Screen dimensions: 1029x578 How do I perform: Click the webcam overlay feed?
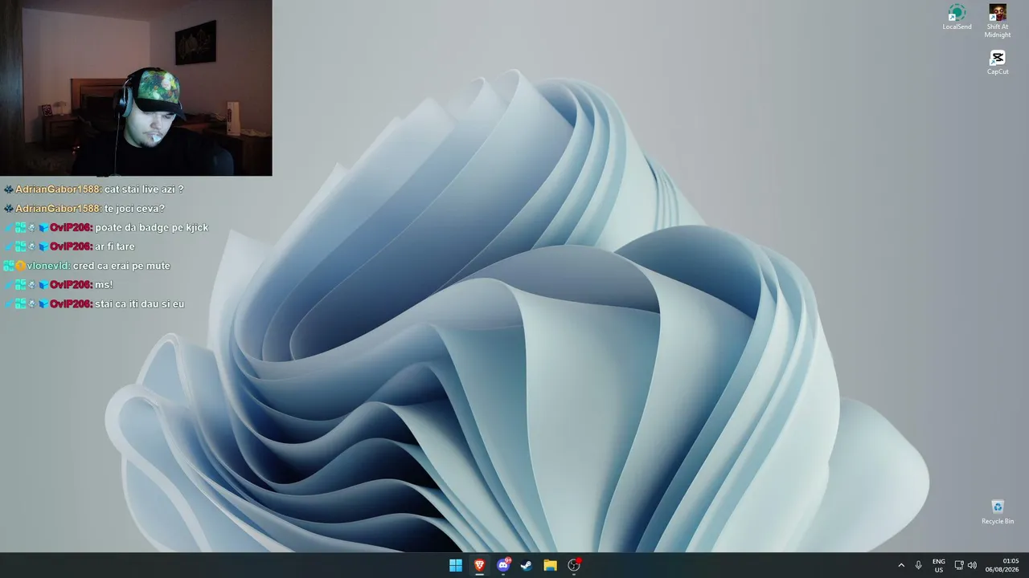[136, 88]
